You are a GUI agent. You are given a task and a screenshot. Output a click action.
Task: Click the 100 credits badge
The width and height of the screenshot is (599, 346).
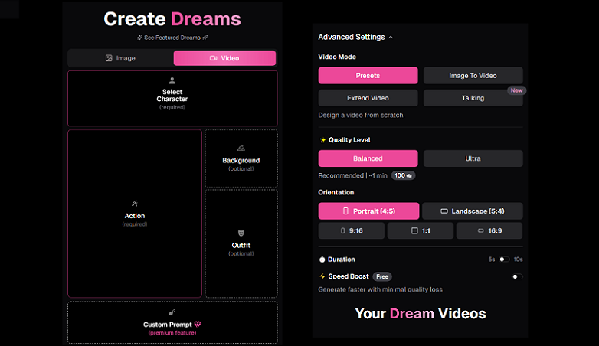403,175
